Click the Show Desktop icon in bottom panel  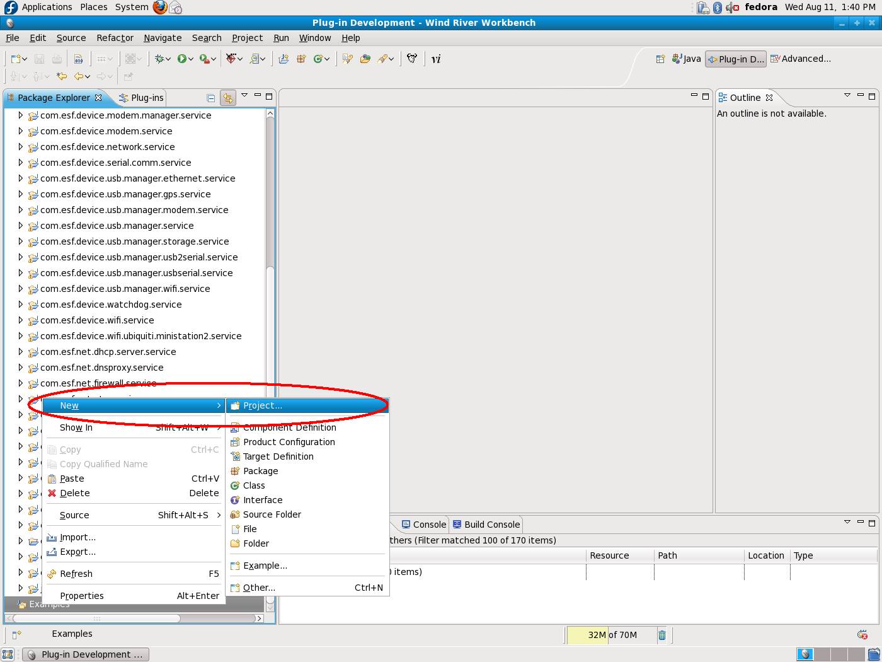8,654
